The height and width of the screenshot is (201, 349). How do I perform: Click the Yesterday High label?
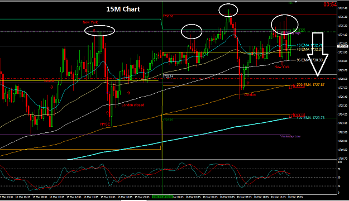coord(291,33)
